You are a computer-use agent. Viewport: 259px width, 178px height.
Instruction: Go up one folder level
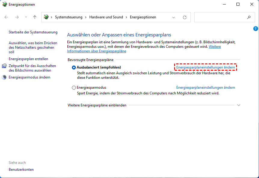(x=35, y=17)
